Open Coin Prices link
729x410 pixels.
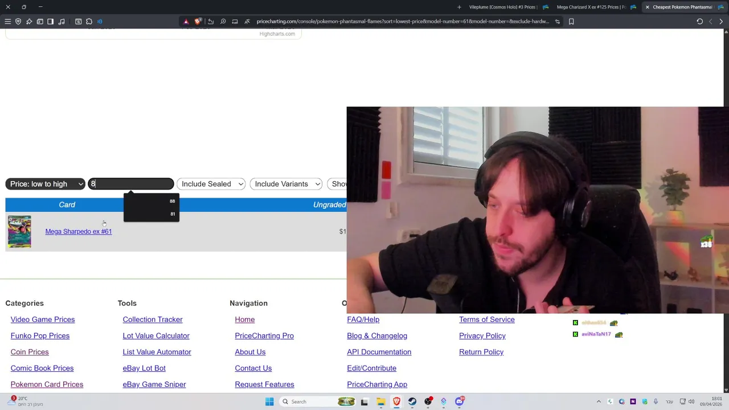tap(30, 352)
